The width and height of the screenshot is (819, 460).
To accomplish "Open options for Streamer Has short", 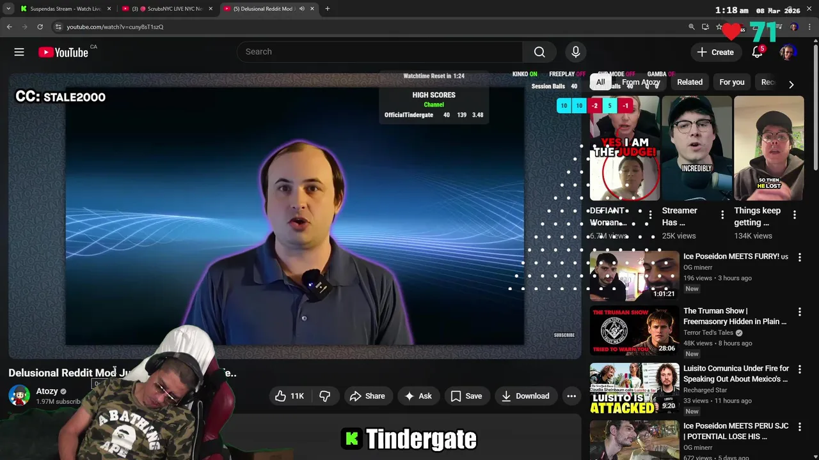I will click(722, 215).
